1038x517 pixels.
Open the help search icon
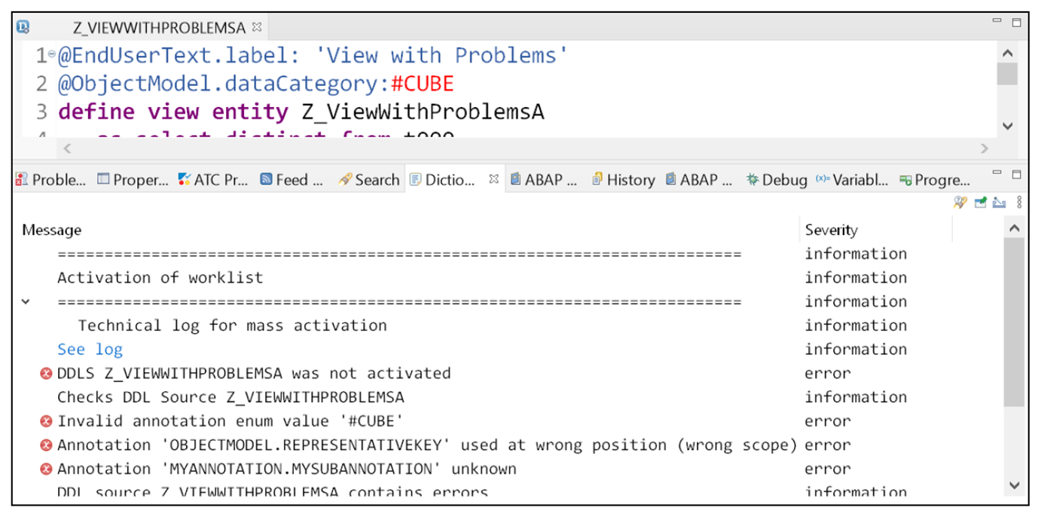pyautogui.click(x=960, y=202)
